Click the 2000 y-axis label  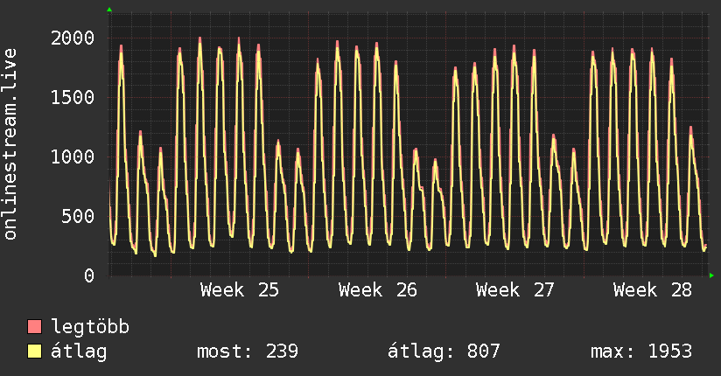73,38
